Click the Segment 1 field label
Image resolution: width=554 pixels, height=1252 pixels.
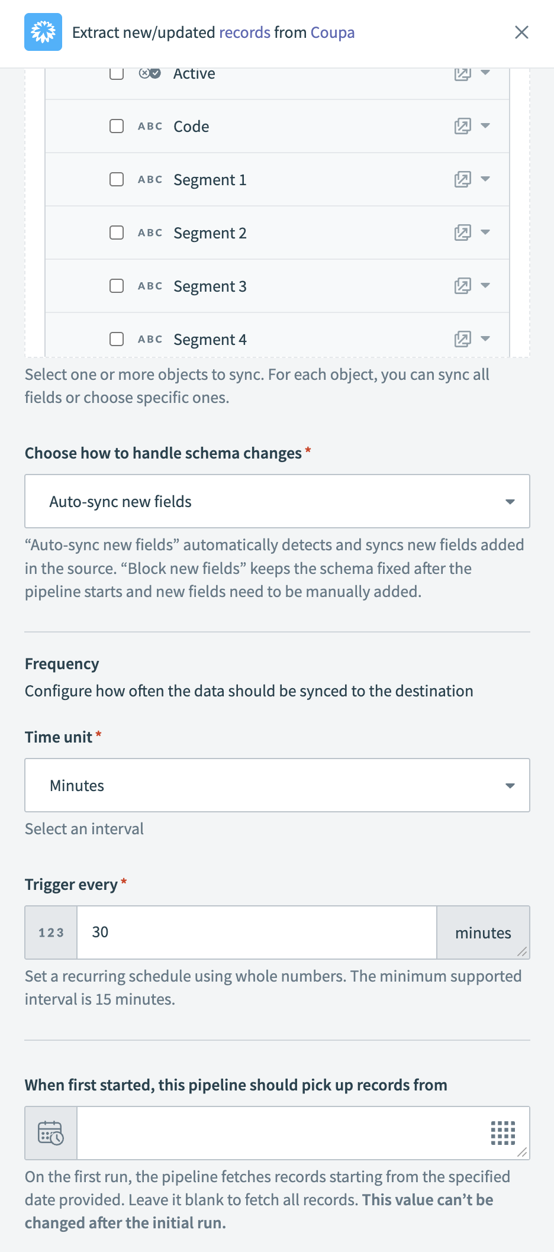coord(210,179)
